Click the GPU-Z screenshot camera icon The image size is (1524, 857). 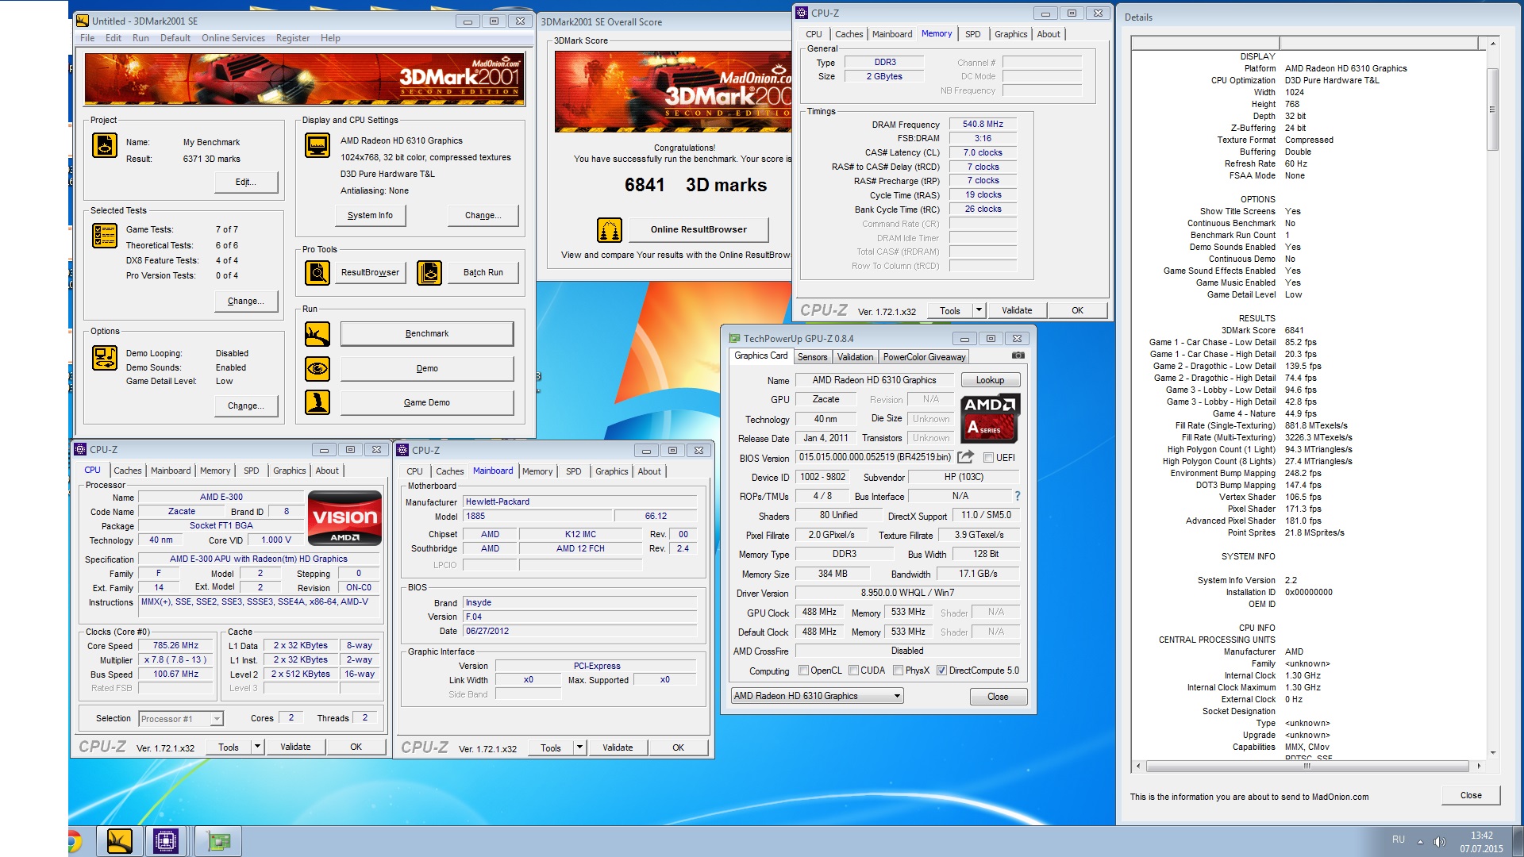click(1018, 355)
